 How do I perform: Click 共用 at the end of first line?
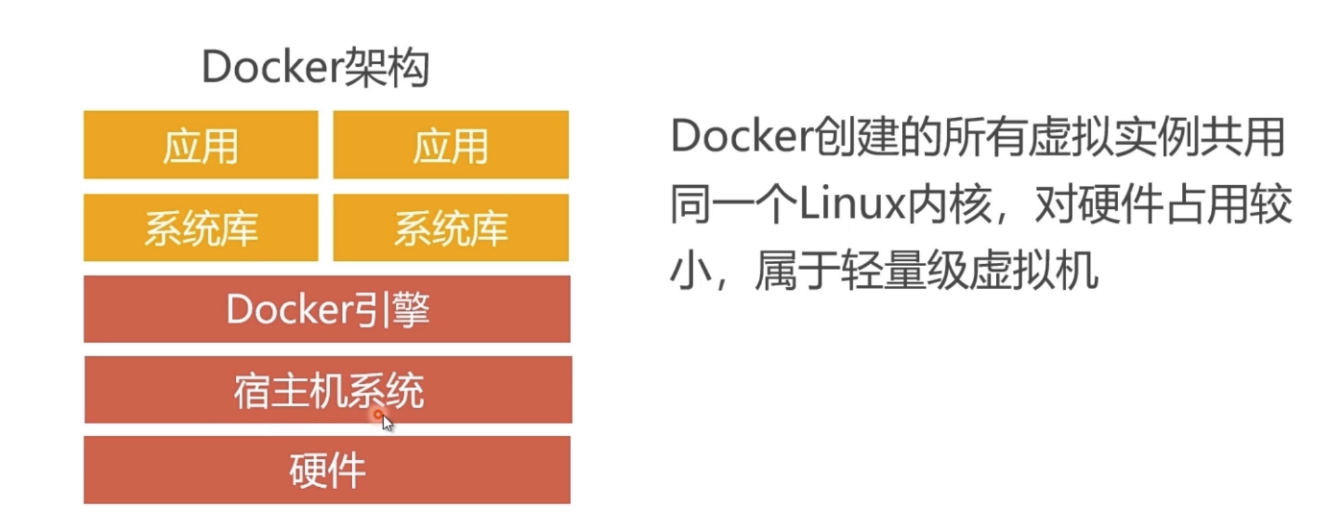pos(1242,136)
